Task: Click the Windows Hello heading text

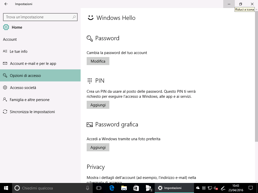Action: [x=116, y=18]
